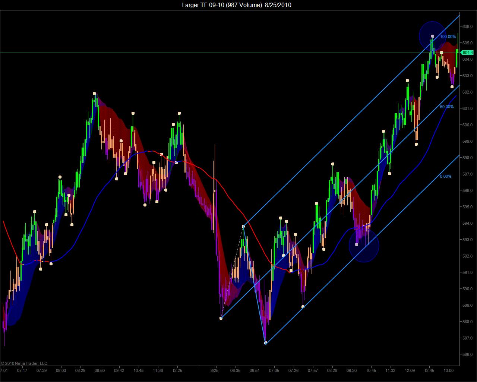Click the 595.0 price axis label

(x=467, y=207)
